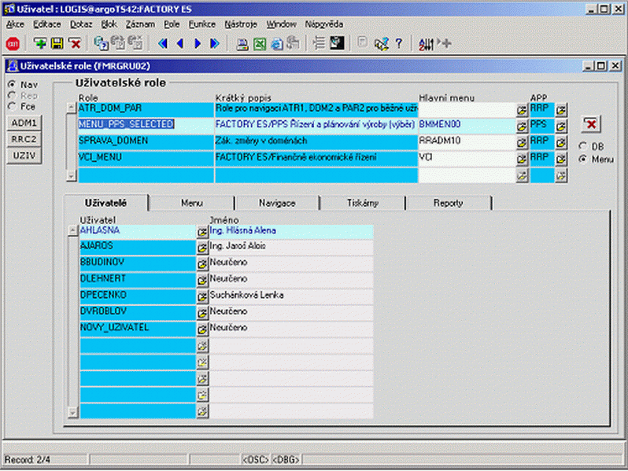The height and width of the screenshot is (471, 628).
Task: Open lookup list for BMMEN00 main menu
Action: coord(521,125)
